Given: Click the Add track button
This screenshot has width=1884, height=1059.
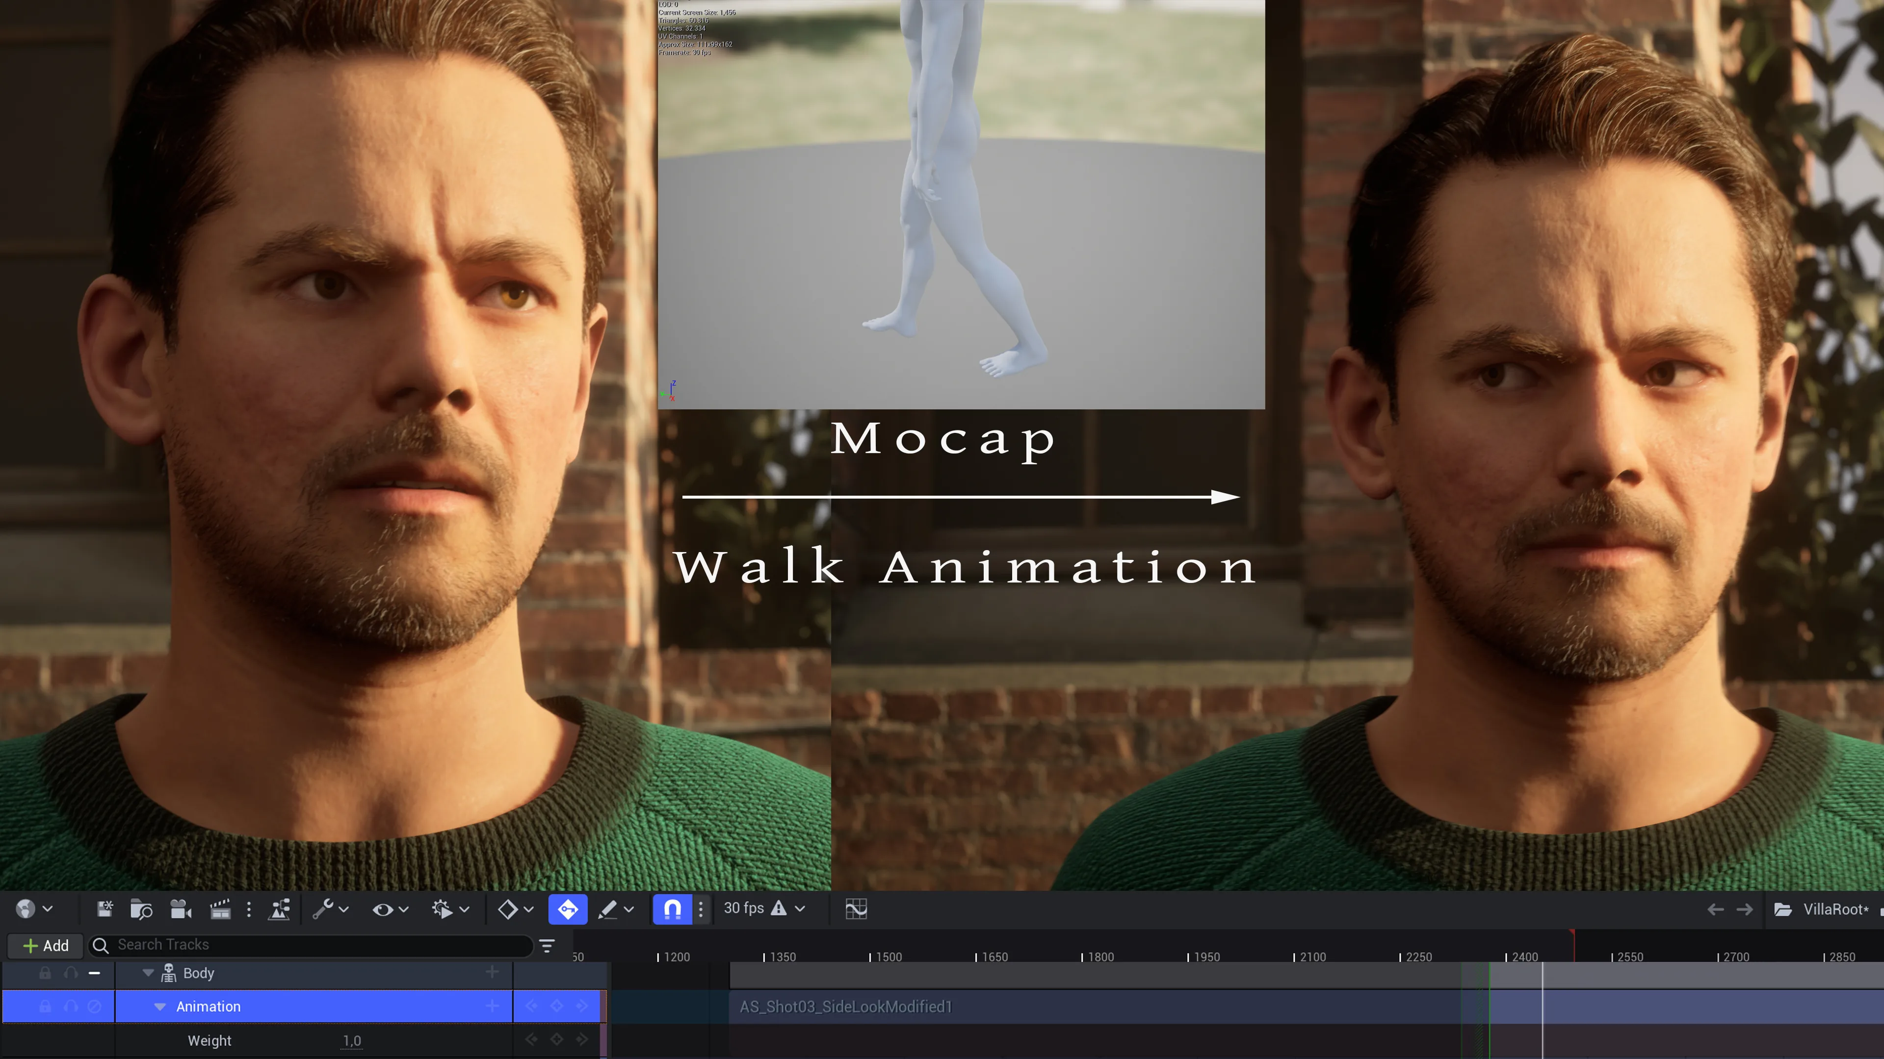Looking at the screenshot, I should coord(46,946).
